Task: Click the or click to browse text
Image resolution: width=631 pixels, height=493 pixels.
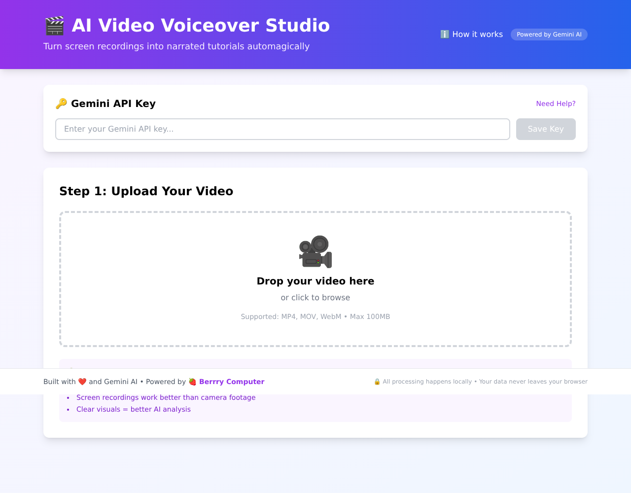Action: tap(315, 297)
